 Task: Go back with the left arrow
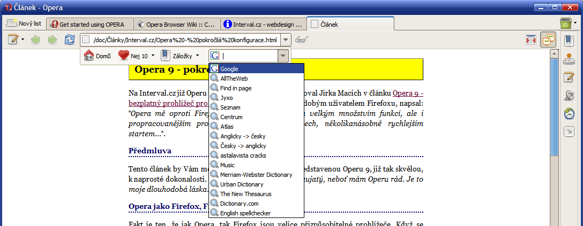[35, 40]
